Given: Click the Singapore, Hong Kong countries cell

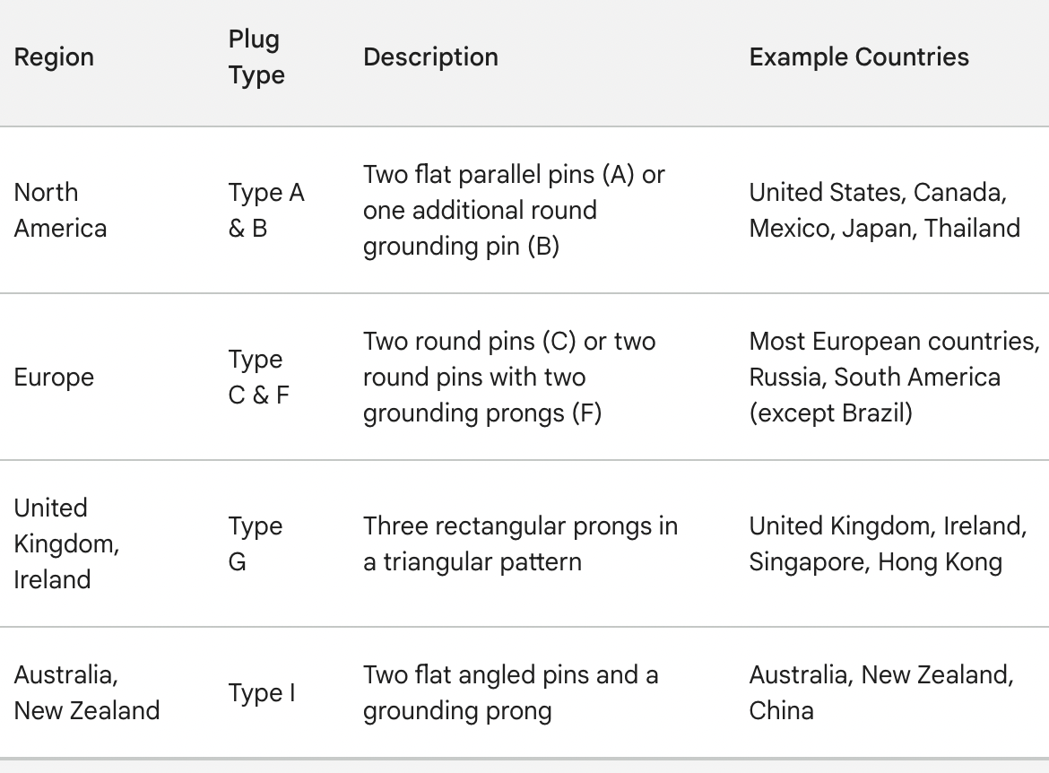Looking at the screenshot, I should pyautogui.click(x=888, y=543).
